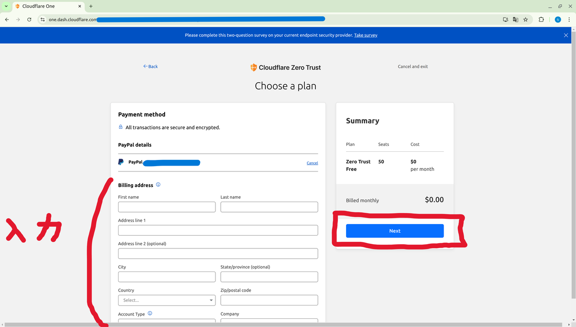Viewport: 576px width, 327px height.
Task: Go back using the Back link
Action: click(150, 67)
